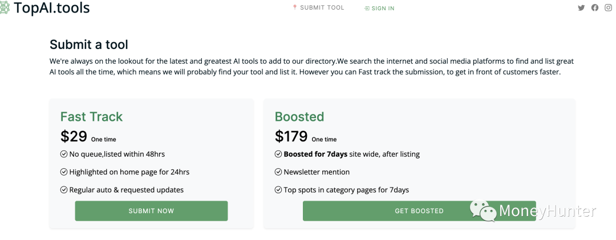The image size is (616, 240).
Task: Click the TopAI.tools logo icon
Action: tap(5, 7)
